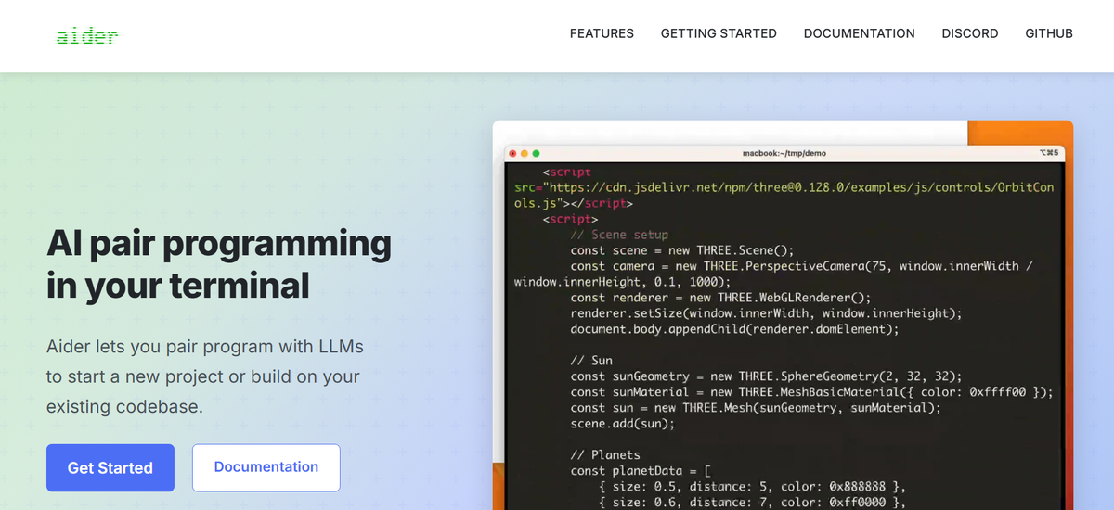Viewport: 1114px width, 510px height.
Task: Go to Getting Started in navigation
Action: [719, 33]
